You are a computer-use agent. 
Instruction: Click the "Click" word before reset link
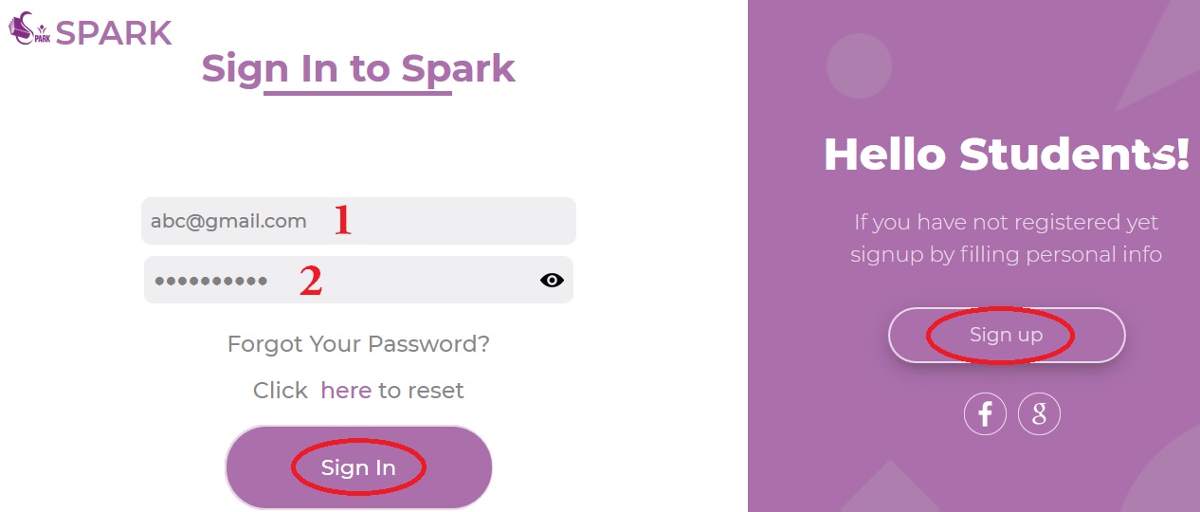click(281, 391)
